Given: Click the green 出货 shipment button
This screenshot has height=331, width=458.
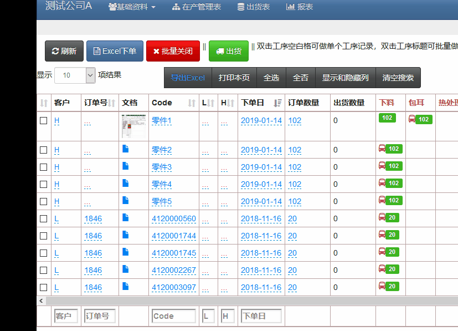Looking at the screenshot, I should (229, 51).
